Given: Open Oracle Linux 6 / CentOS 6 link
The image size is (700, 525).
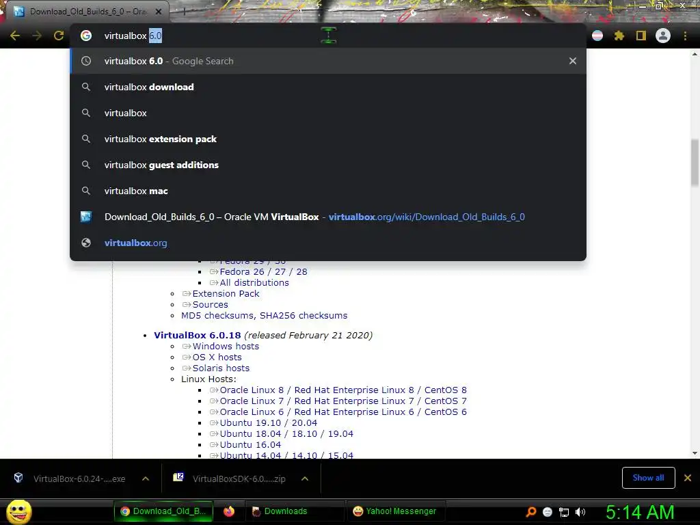Looking at the screenshot, I should [x=343, y=412].
